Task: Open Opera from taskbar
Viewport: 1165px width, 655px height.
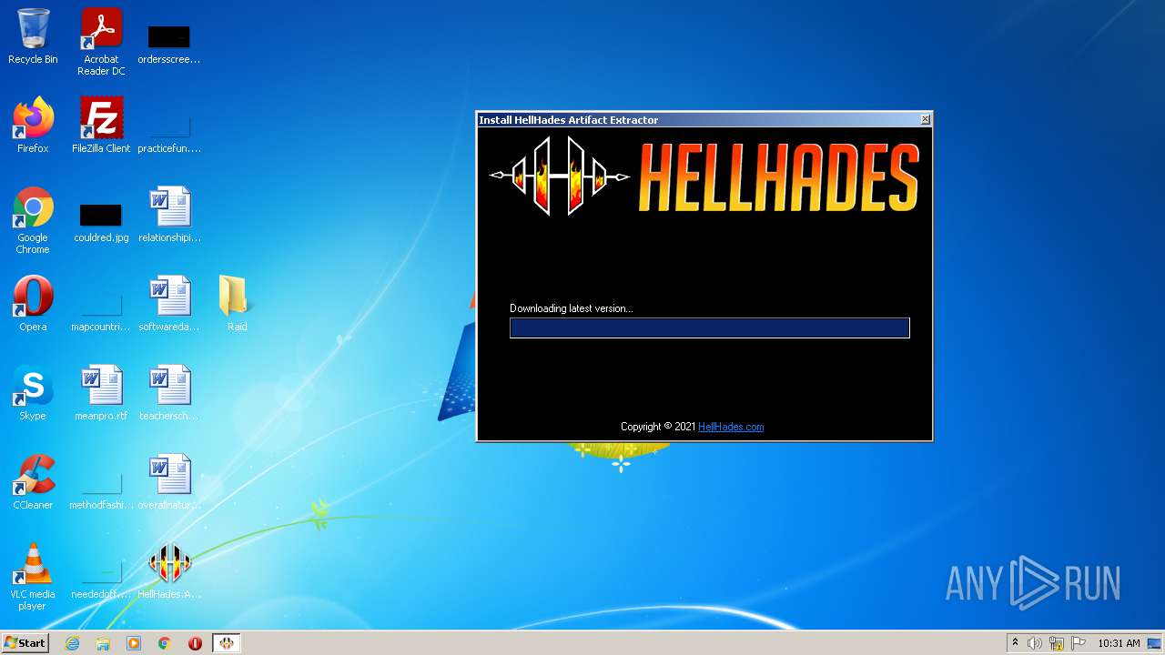Action: [x=195, y=643]
